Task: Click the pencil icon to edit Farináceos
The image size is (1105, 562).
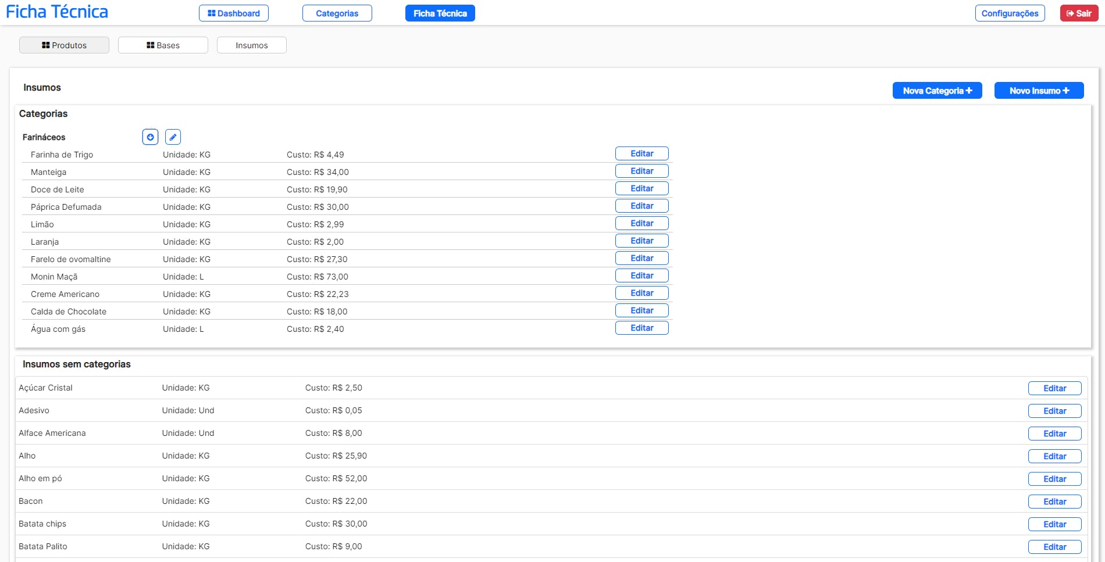Action: click(173, 137)
